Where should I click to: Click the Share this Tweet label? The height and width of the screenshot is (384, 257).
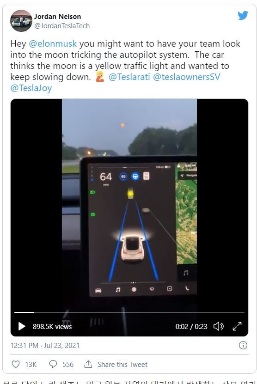tap(122, 365)
